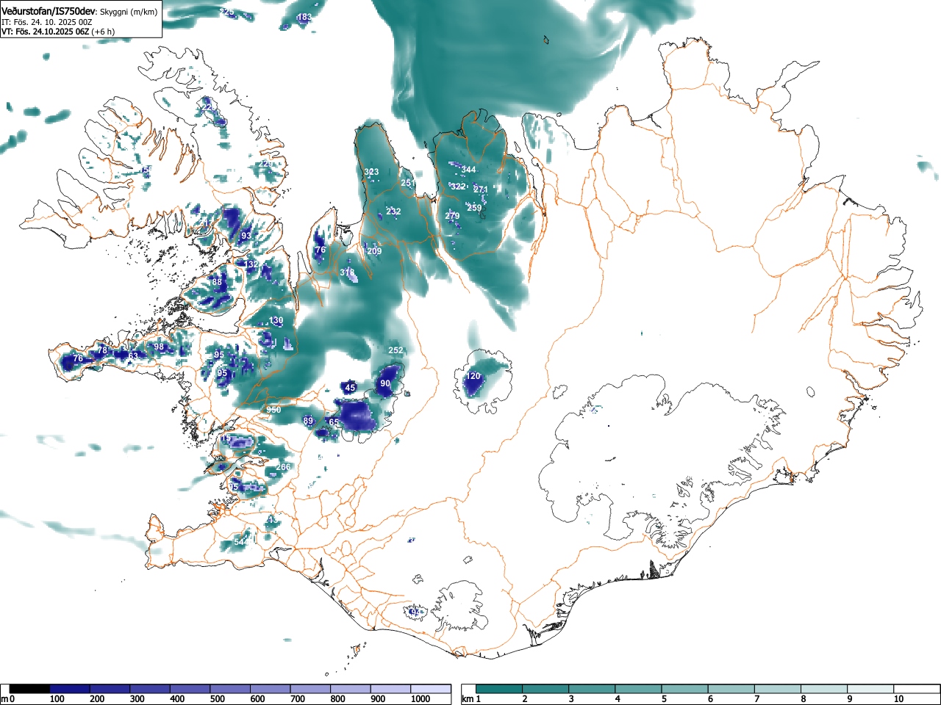Click the value '120' over the glacier
941x705 pixels.
tap(473, 376)
